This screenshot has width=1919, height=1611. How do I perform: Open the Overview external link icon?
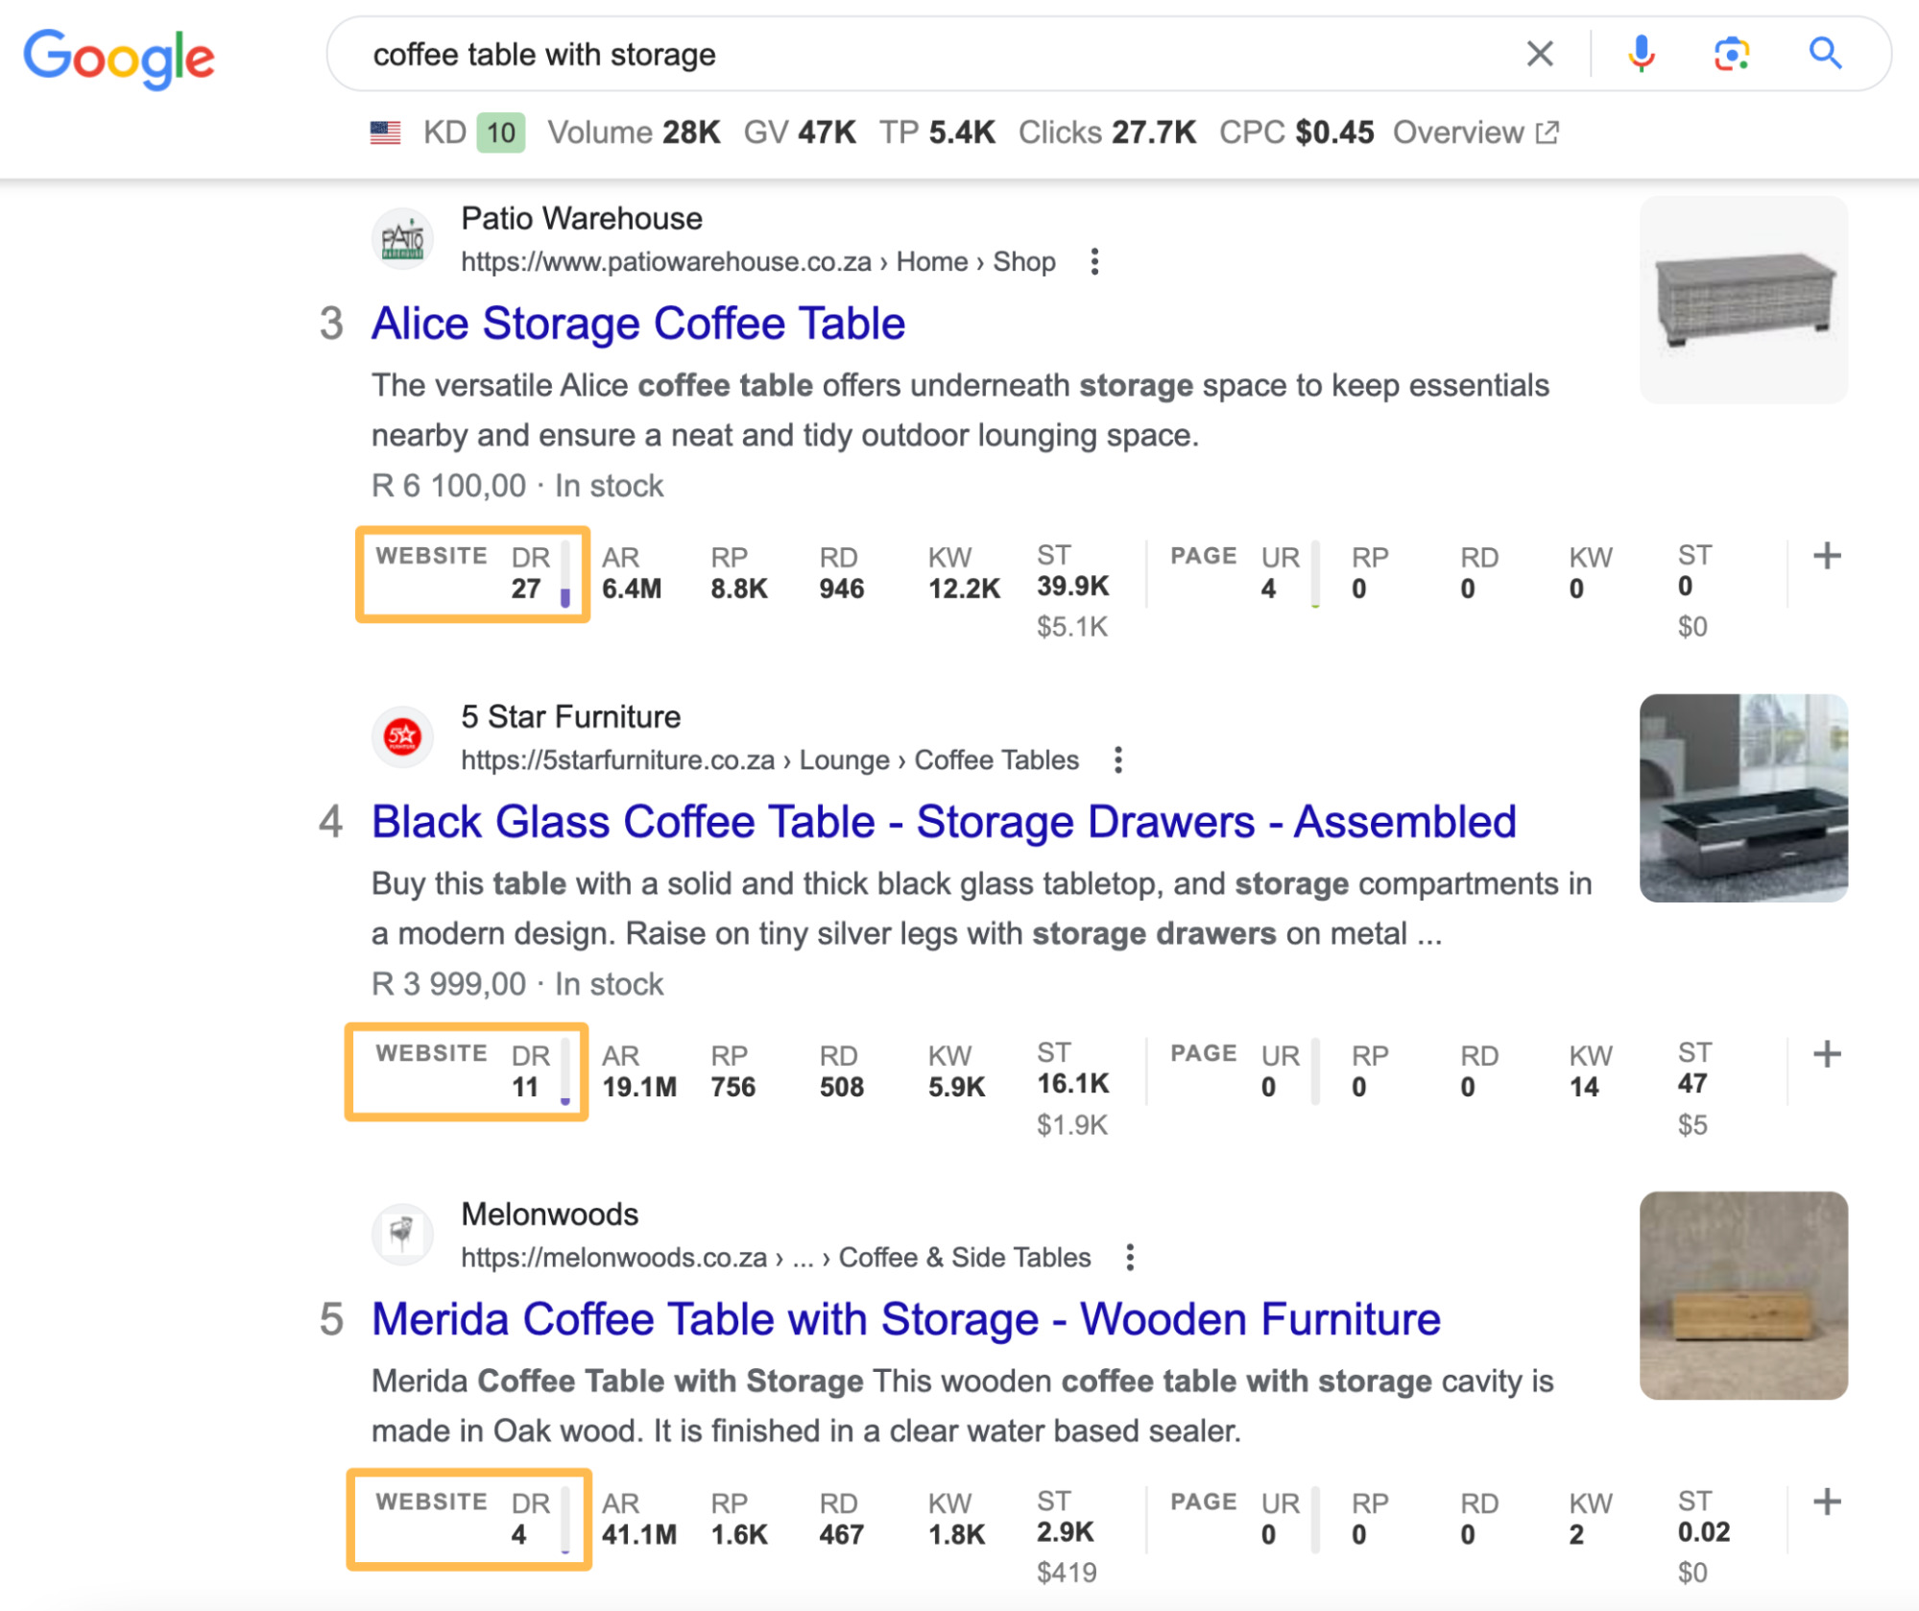pos(1547,133)
